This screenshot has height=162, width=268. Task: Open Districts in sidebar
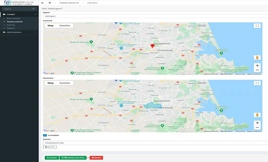click(x=11, y=25)
